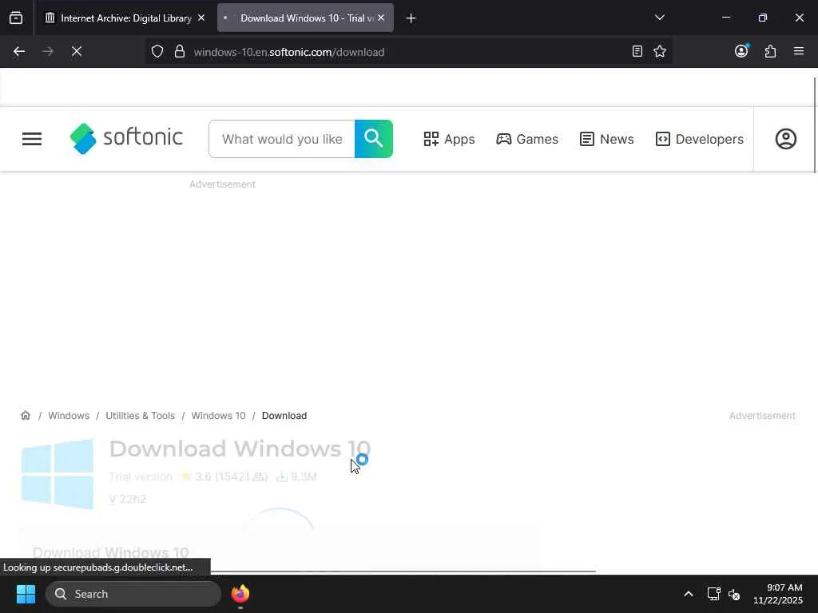Open the News section
Image resolution: width=818 pixels, height=613 pixels.
tap(607, 139)
